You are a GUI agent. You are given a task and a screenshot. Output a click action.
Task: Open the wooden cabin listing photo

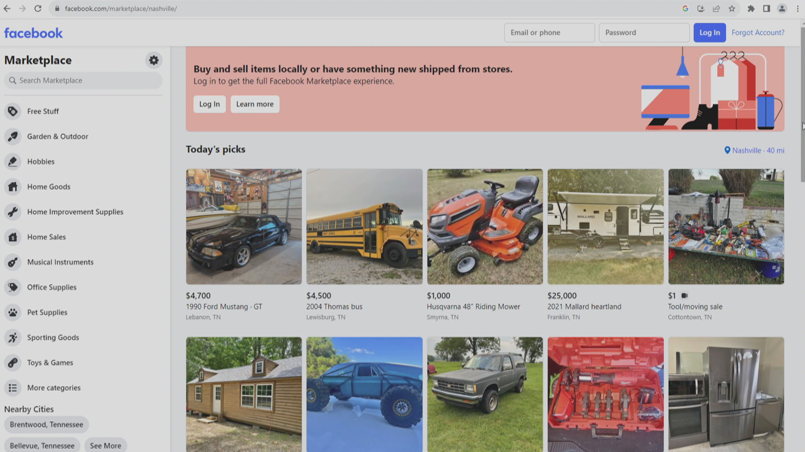[x=244, y=394]
